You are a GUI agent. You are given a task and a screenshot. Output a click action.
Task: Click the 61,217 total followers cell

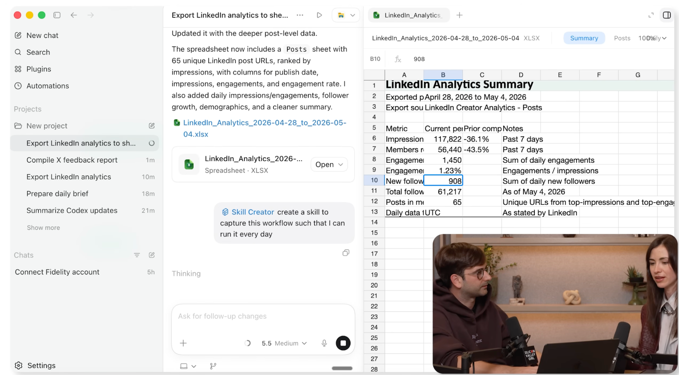(x=443, y=192)
